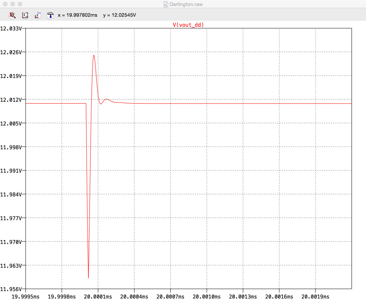The width and height of the screenshot is (366, 300).
Task: Click the 20.0019ms time axis label
Action: [x=316, y=297]
